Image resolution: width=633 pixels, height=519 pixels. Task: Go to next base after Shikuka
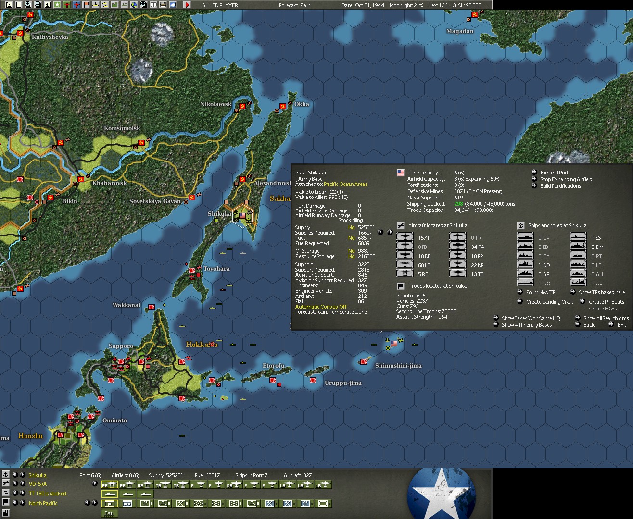22,475
